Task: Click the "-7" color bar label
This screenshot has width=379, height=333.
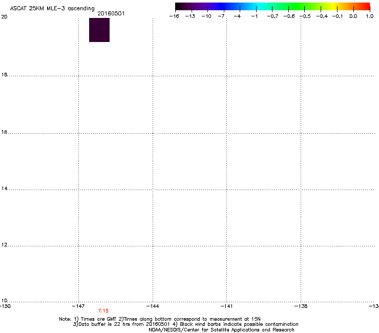Action: 221,16
